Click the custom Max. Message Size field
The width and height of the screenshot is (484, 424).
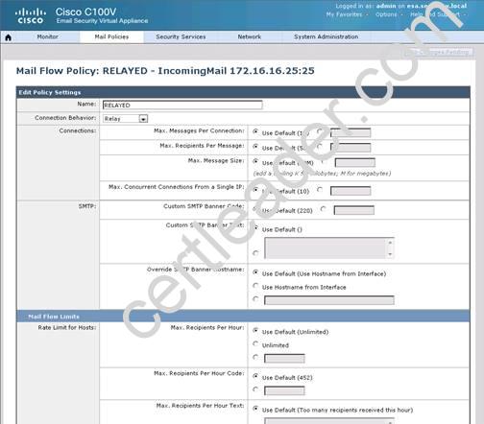pos(354,163)
